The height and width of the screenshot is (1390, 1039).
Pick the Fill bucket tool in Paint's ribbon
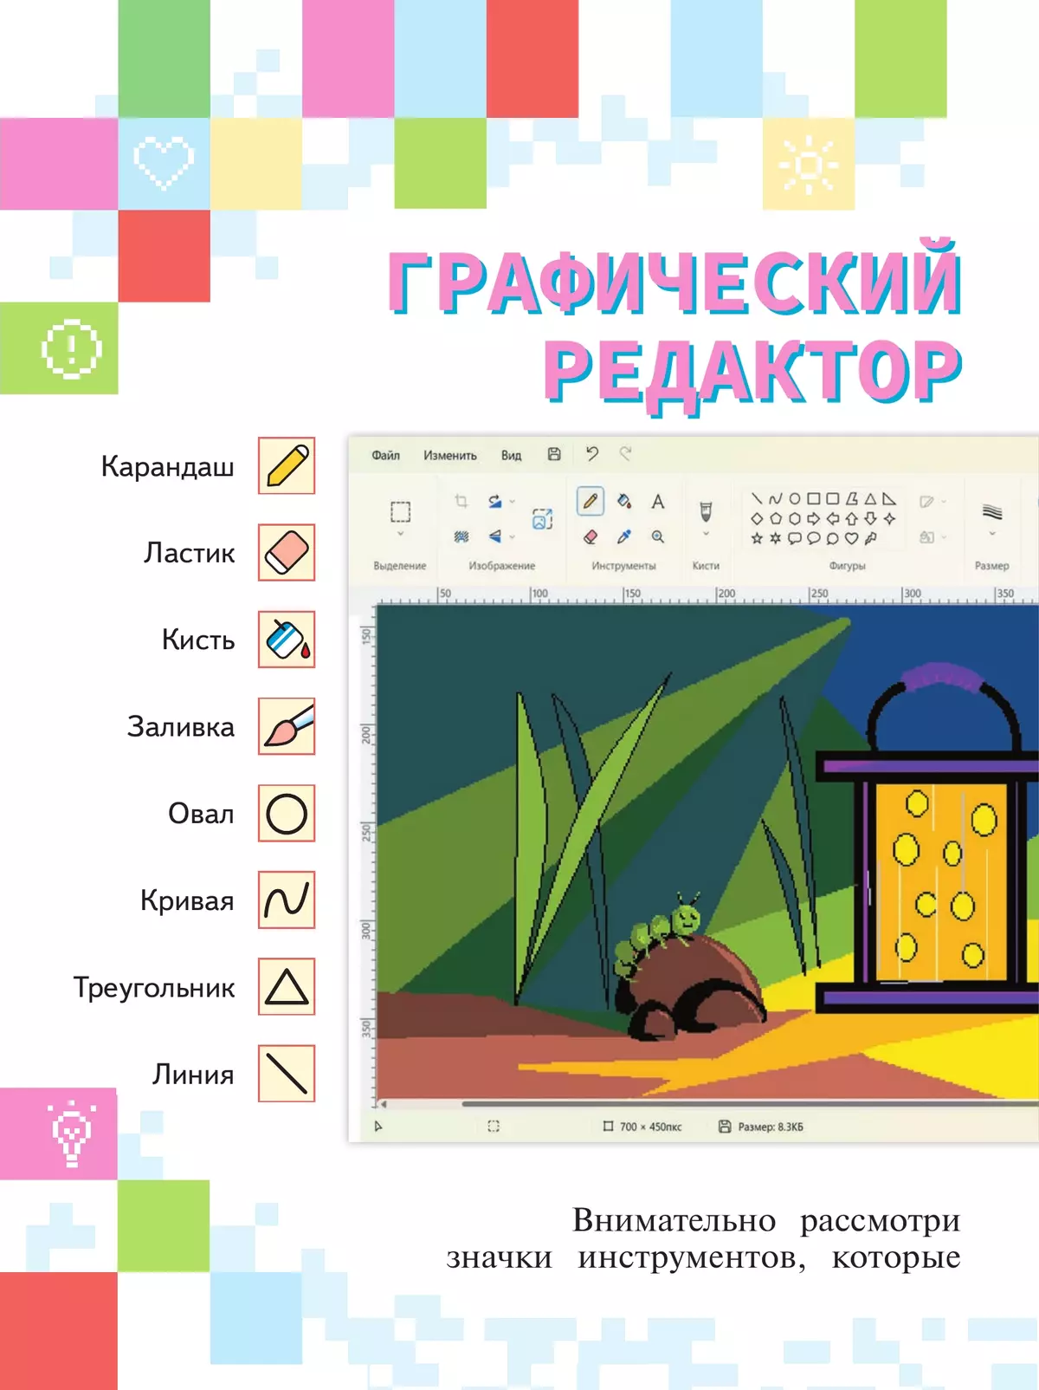pos(623,501)
